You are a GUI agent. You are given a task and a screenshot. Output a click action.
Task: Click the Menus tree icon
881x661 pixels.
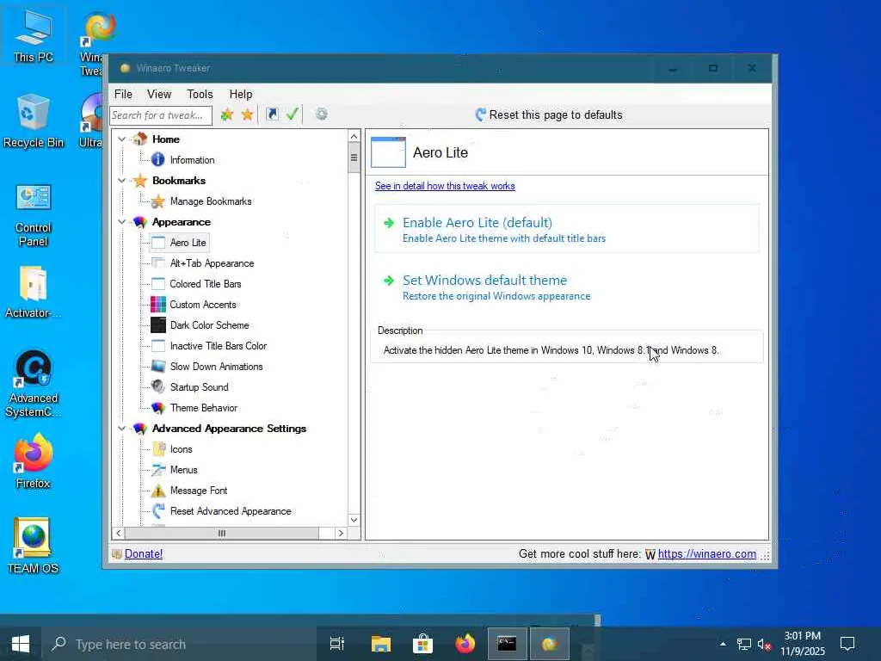(x=158, y=470)
